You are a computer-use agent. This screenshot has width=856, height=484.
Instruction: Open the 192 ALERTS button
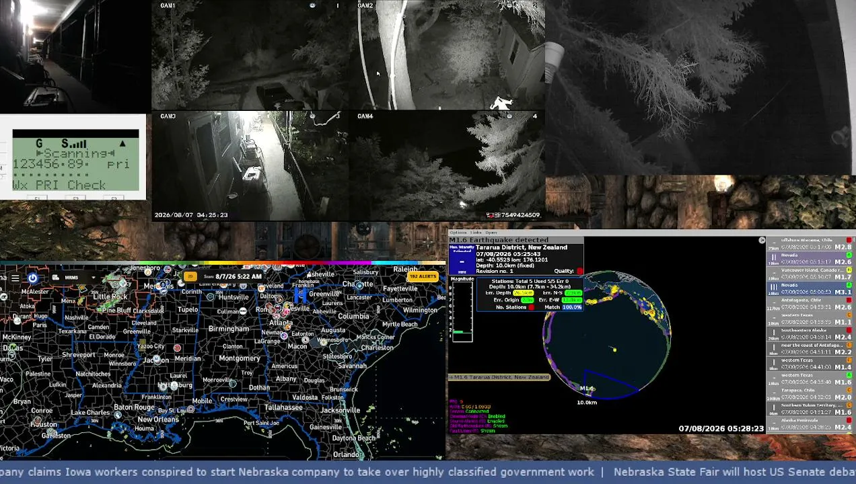422,276
